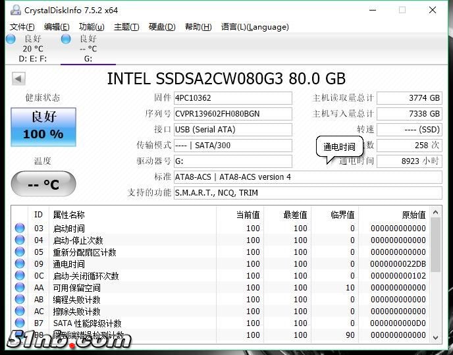Click the 原始值 column header

click(x=413, y=215)
